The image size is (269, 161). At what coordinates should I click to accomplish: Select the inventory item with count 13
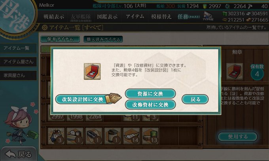tap(150, 136)
